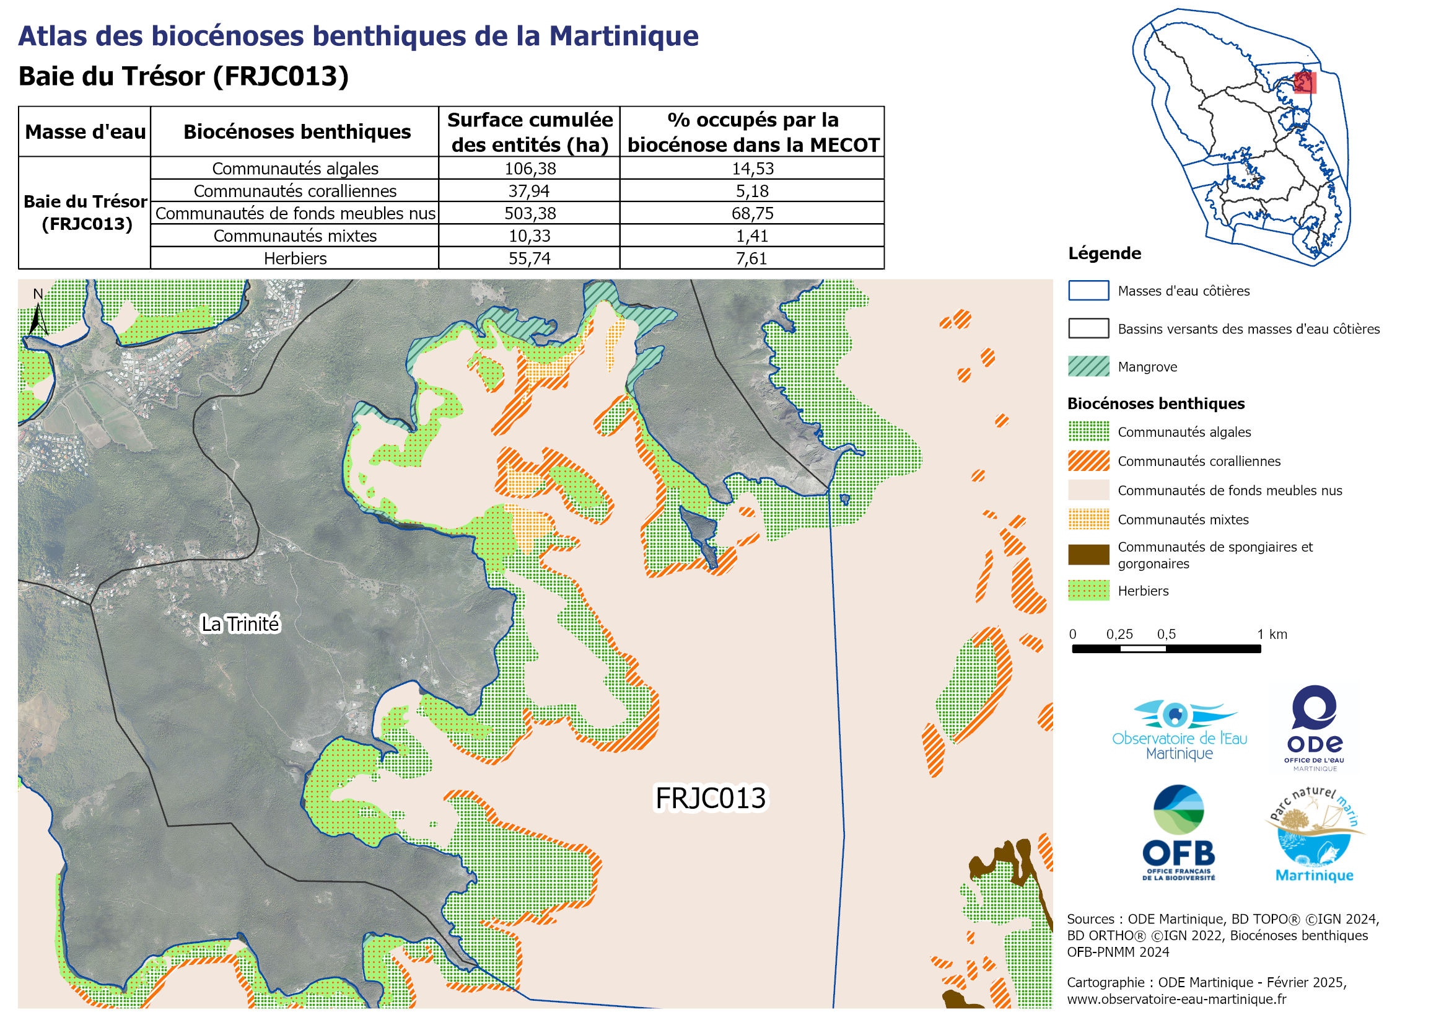This screenshot has width=1449, height=1025.
Task: Click the 503,38 surface value table cell
Action: (530, 213)
